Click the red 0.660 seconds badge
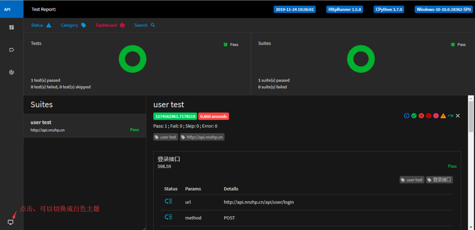Image resolution: width=475 pixels, height=230 pixels. coord(213,116)
